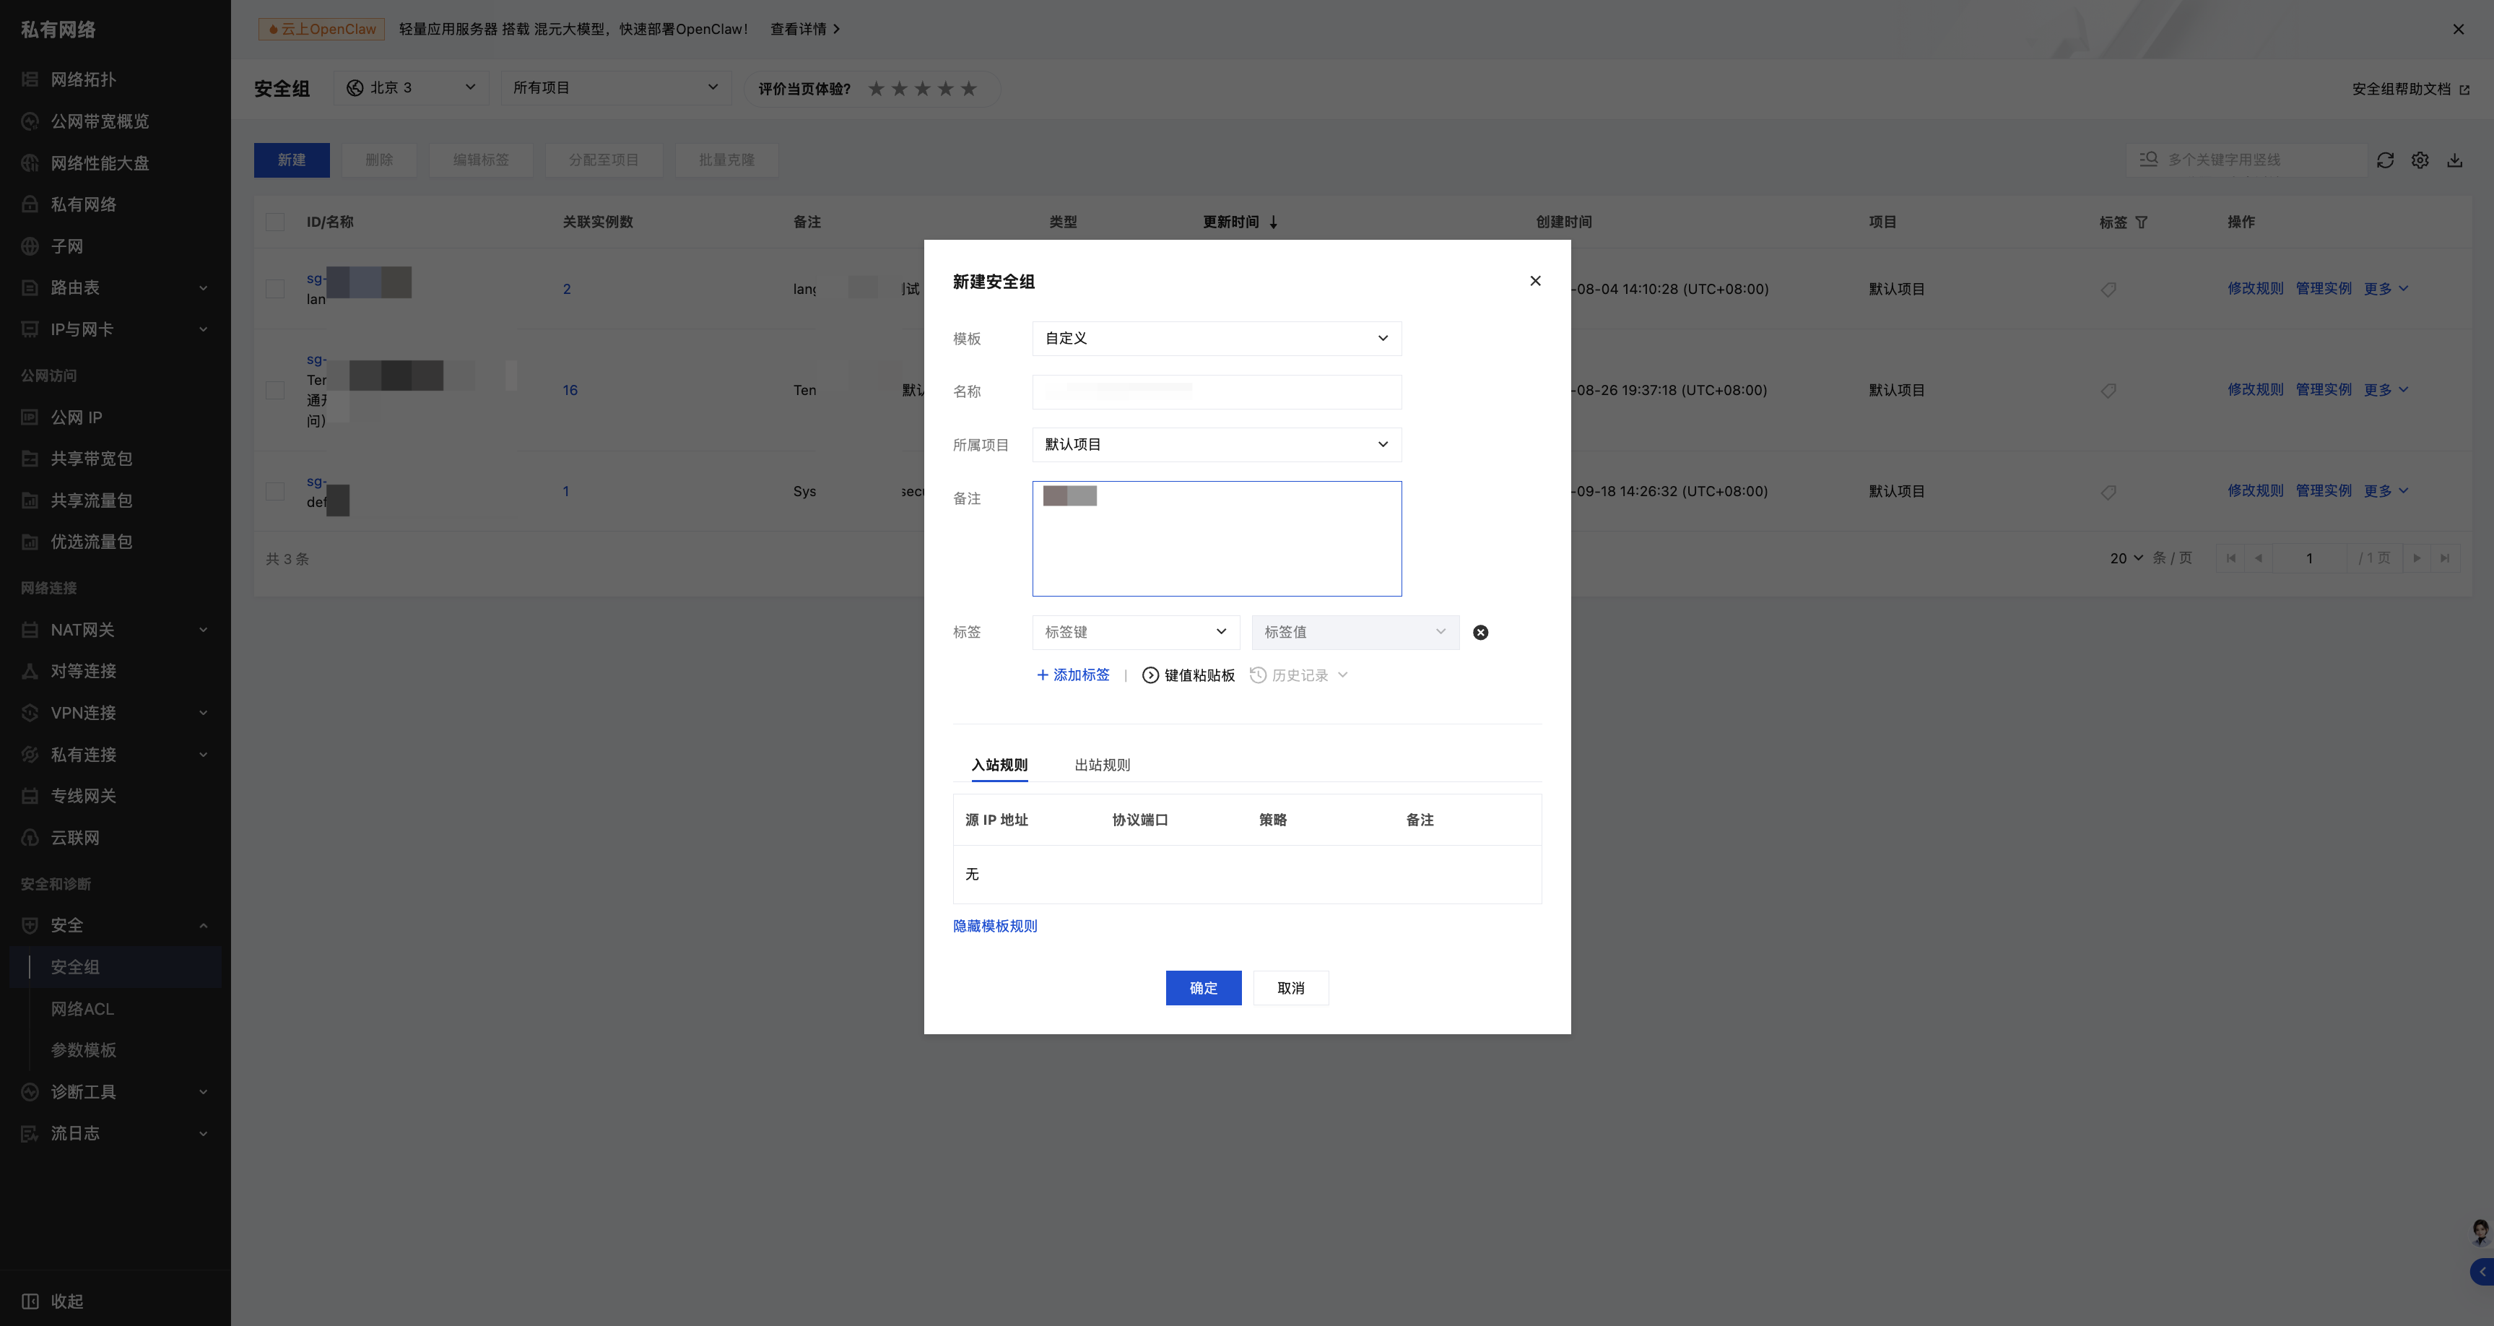Open the 所有项目 project filter

click(x=614, y=88)
